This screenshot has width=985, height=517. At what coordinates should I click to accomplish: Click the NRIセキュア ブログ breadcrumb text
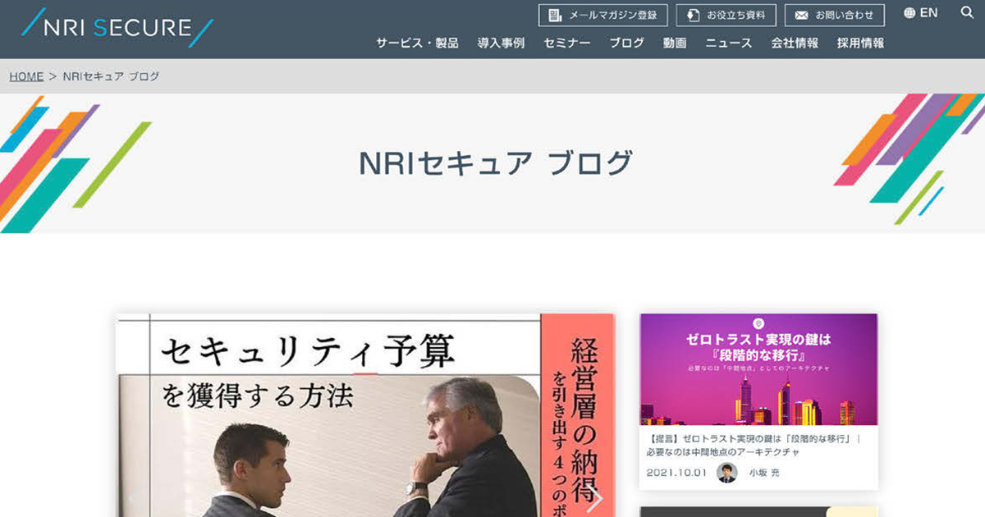(111, 76)
